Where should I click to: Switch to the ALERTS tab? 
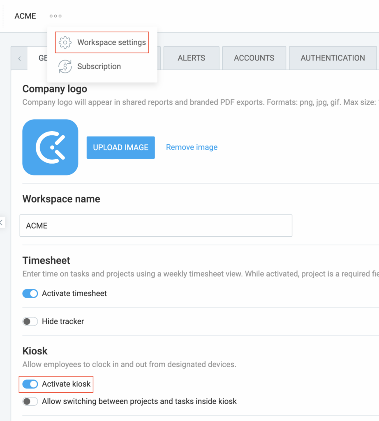192,58
